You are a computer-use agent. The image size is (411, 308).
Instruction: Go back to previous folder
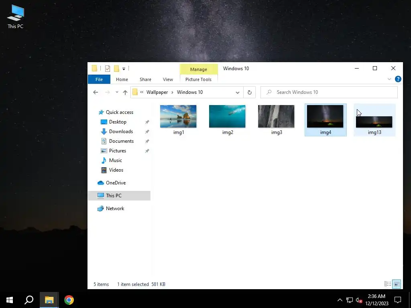[x=96, y=92]
